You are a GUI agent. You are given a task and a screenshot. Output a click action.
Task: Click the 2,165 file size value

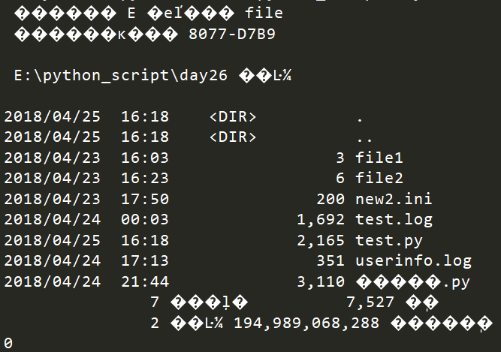[321, 240]
